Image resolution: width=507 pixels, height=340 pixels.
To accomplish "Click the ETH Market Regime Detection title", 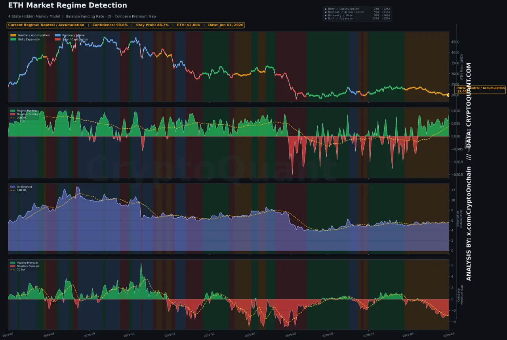I will tap(68, 6).
